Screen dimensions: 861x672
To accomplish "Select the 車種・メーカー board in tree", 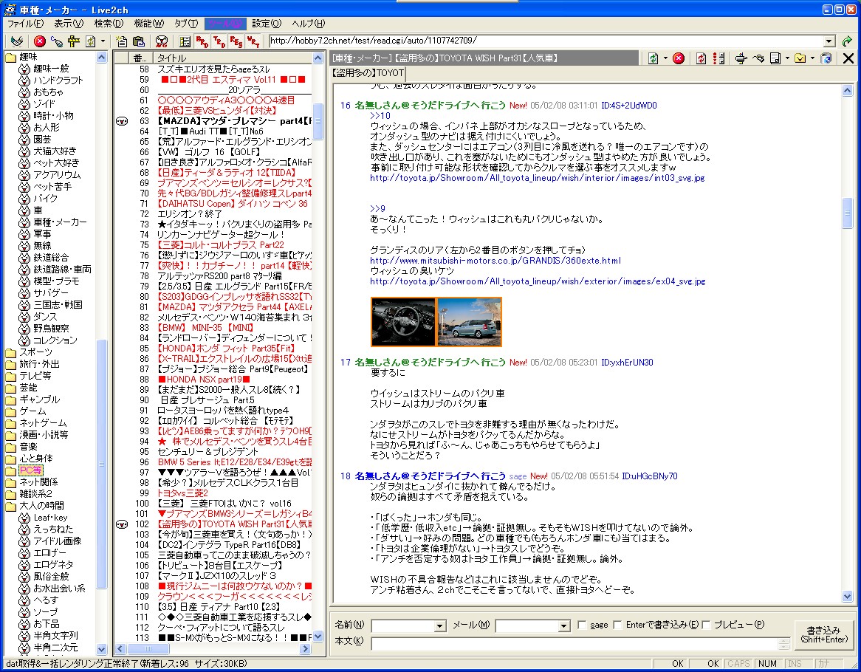I will click(59, 222).
